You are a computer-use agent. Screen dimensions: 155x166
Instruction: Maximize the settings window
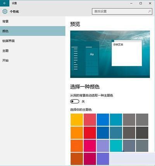[x=141, y=3]
